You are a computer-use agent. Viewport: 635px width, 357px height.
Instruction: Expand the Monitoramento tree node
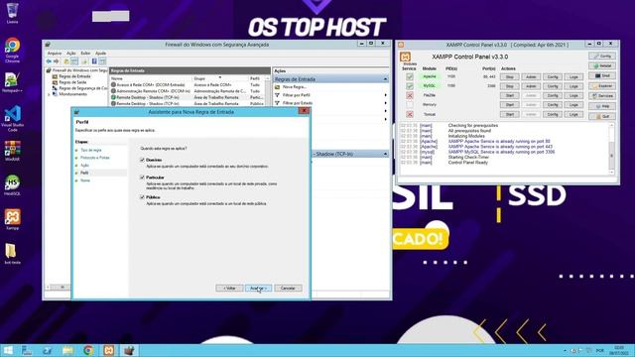pos(49,94)
